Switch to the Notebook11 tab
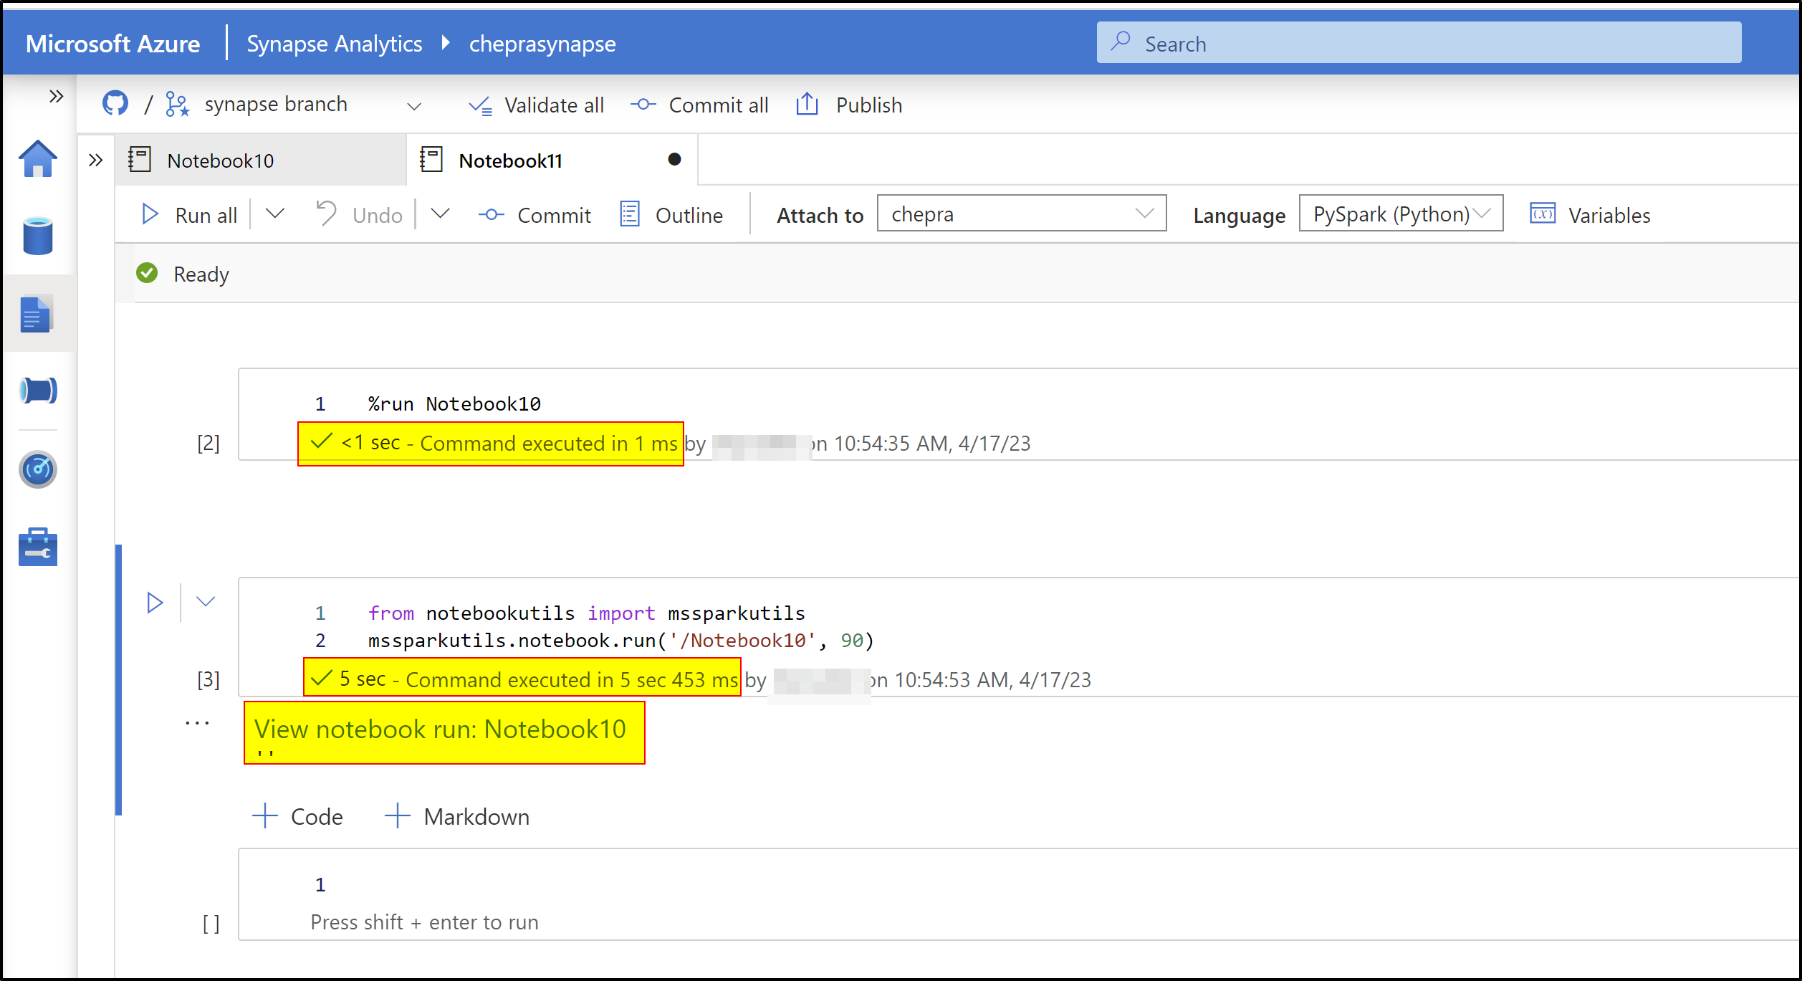This screenshot has height=981, width=1802. pos(552,160)
